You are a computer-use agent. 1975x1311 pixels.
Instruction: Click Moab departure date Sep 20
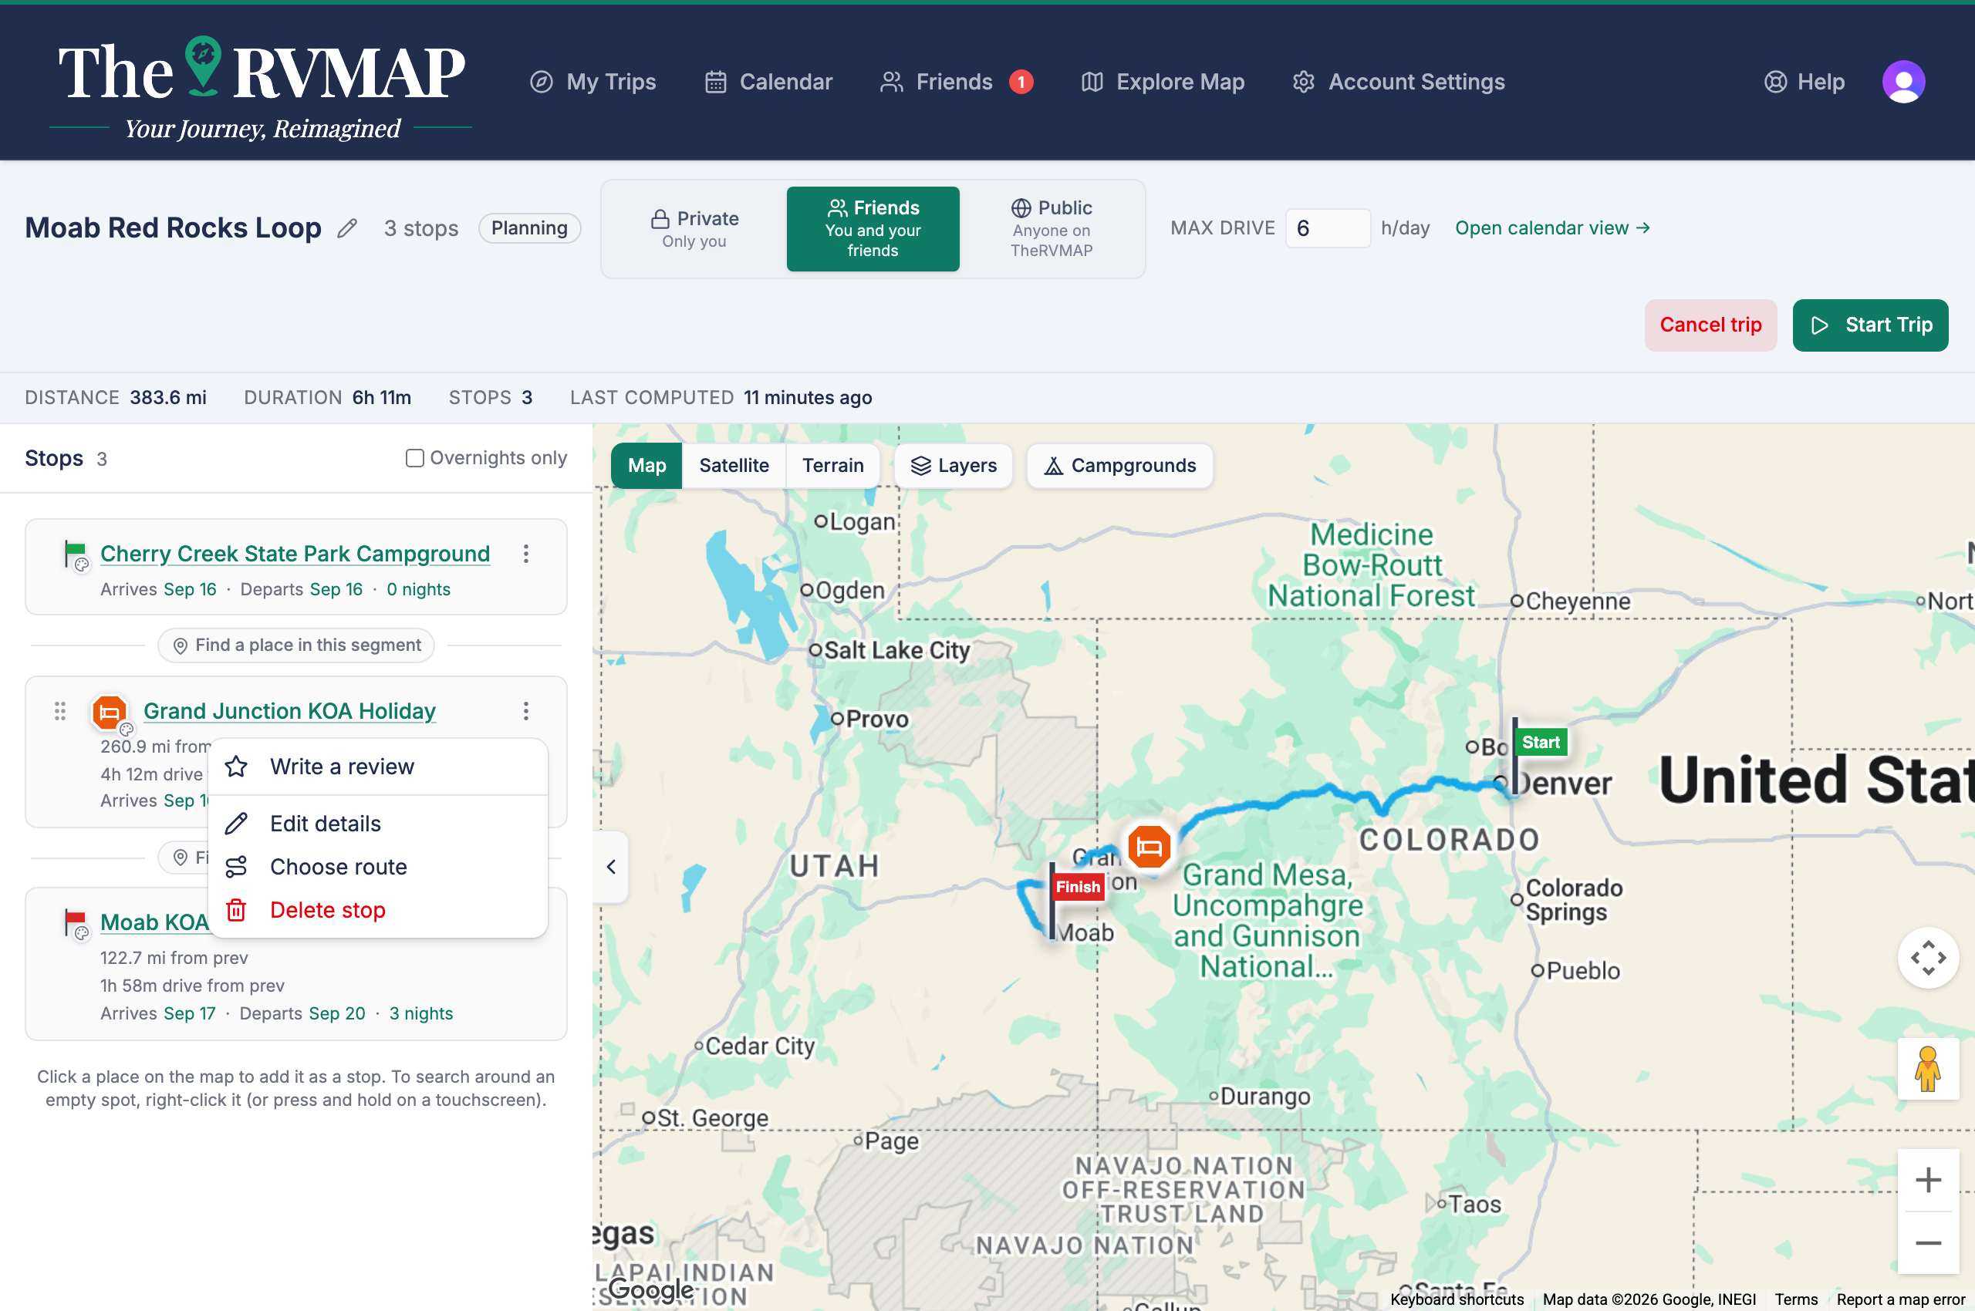click(x=336, y=1013)
